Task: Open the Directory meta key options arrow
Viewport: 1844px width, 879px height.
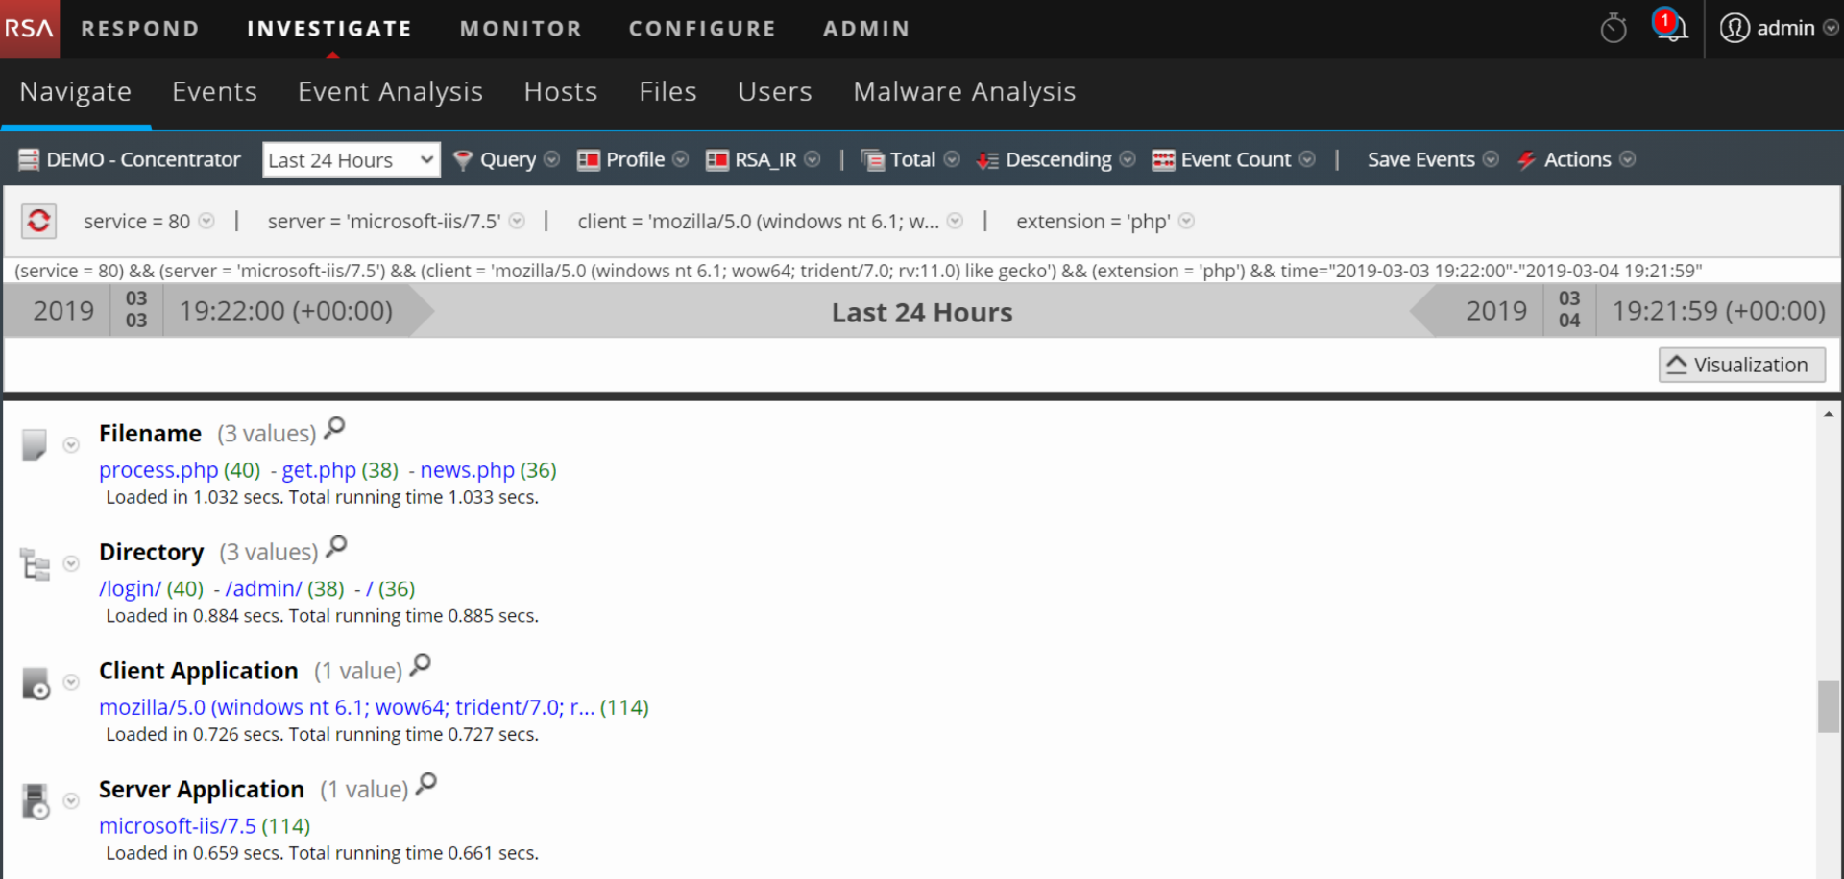Action: pos(71,563)
